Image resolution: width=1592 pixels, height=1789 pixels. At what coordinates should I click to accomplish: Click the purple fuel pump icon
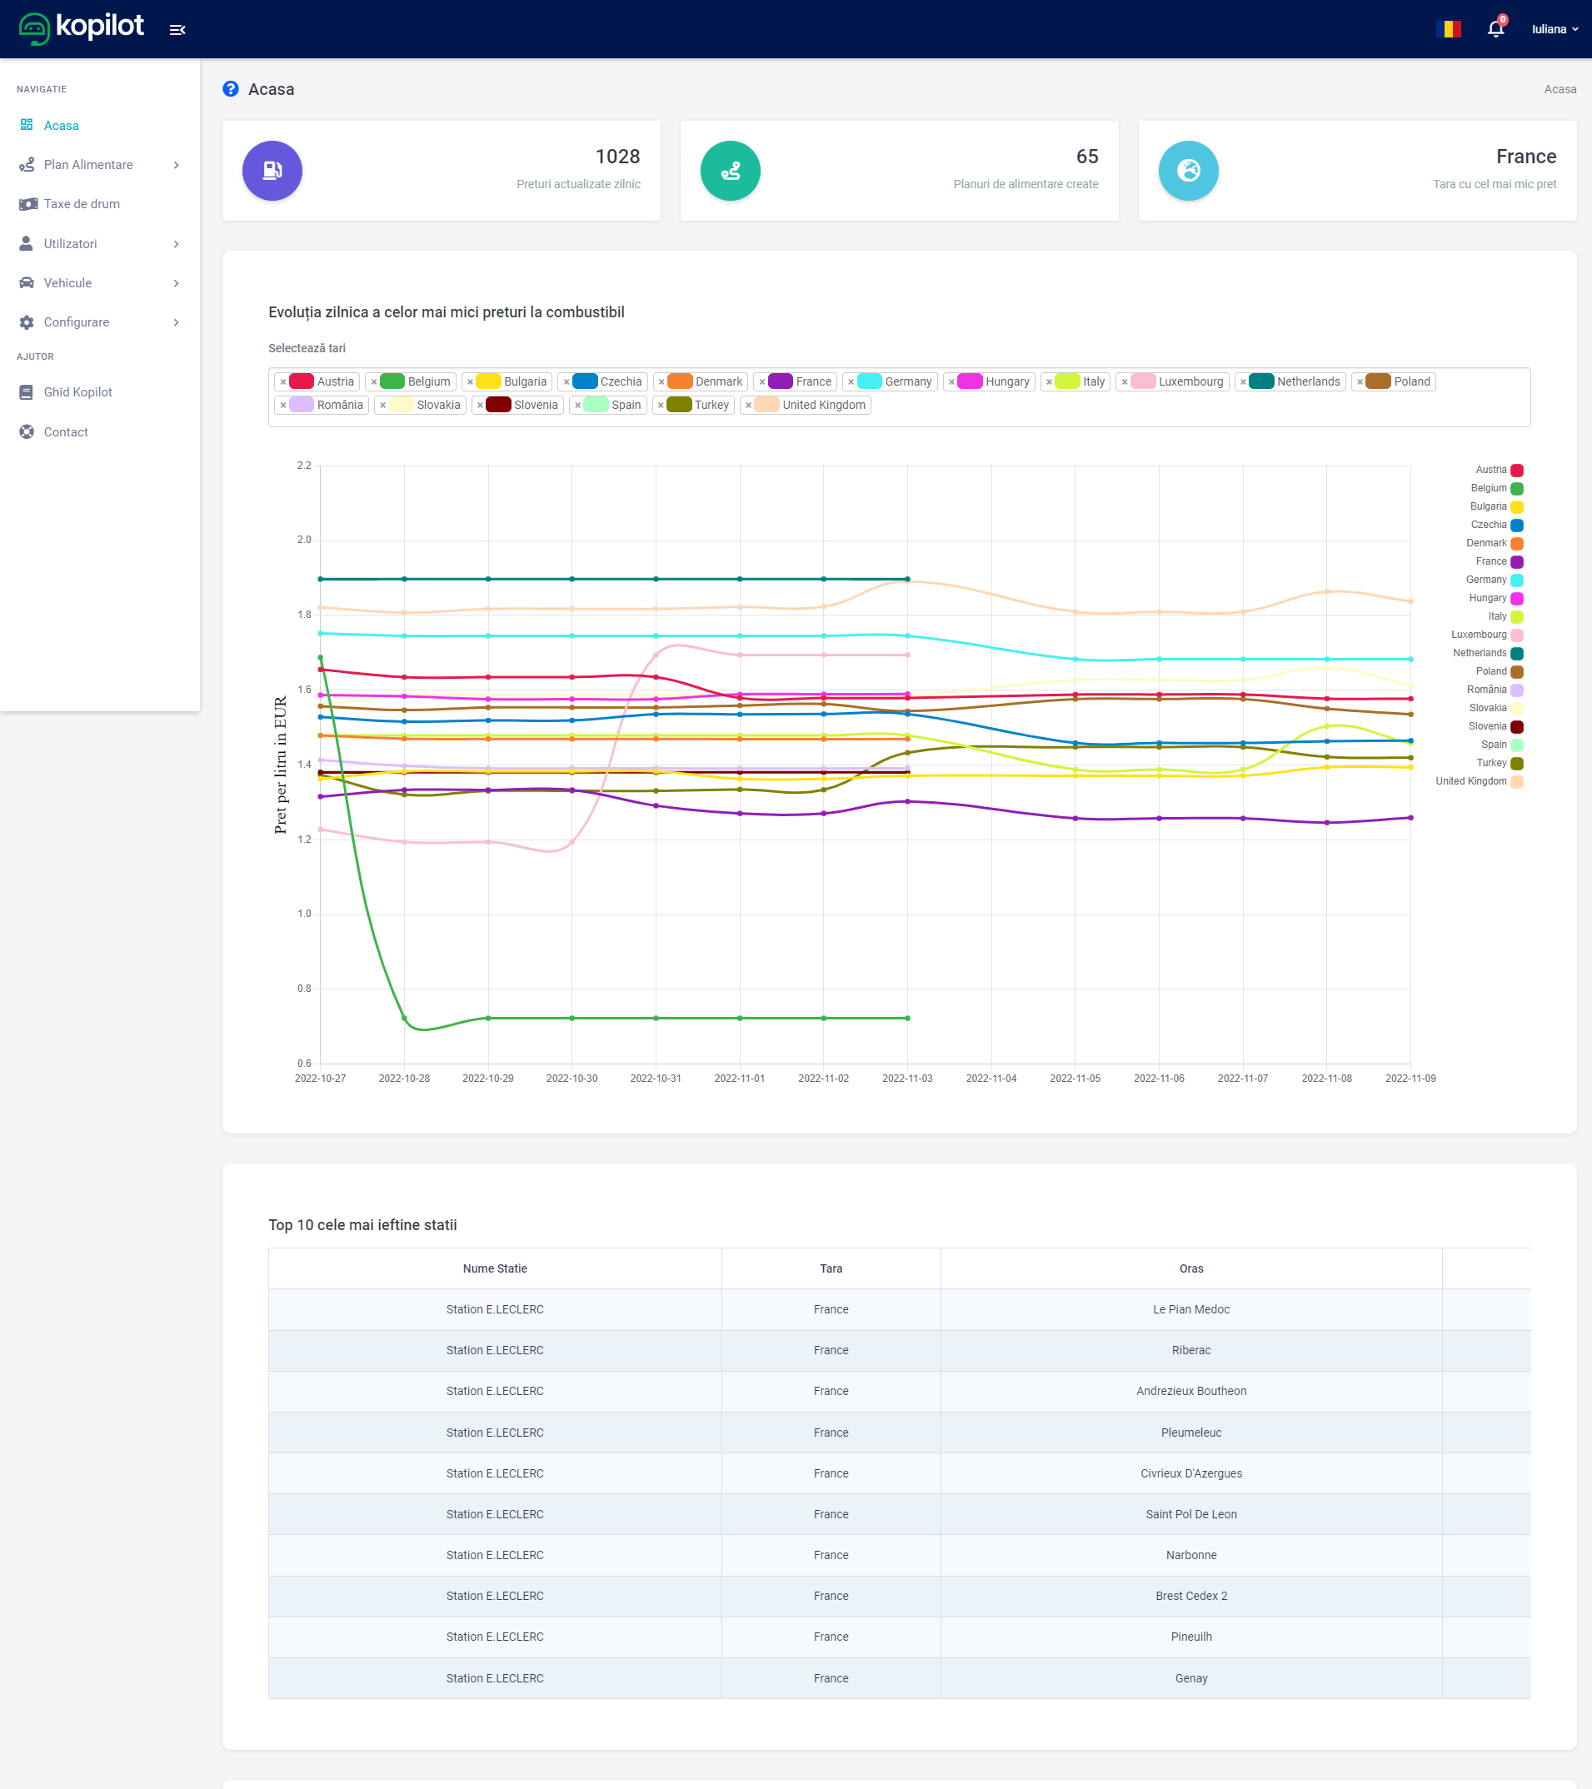point(272,171)
